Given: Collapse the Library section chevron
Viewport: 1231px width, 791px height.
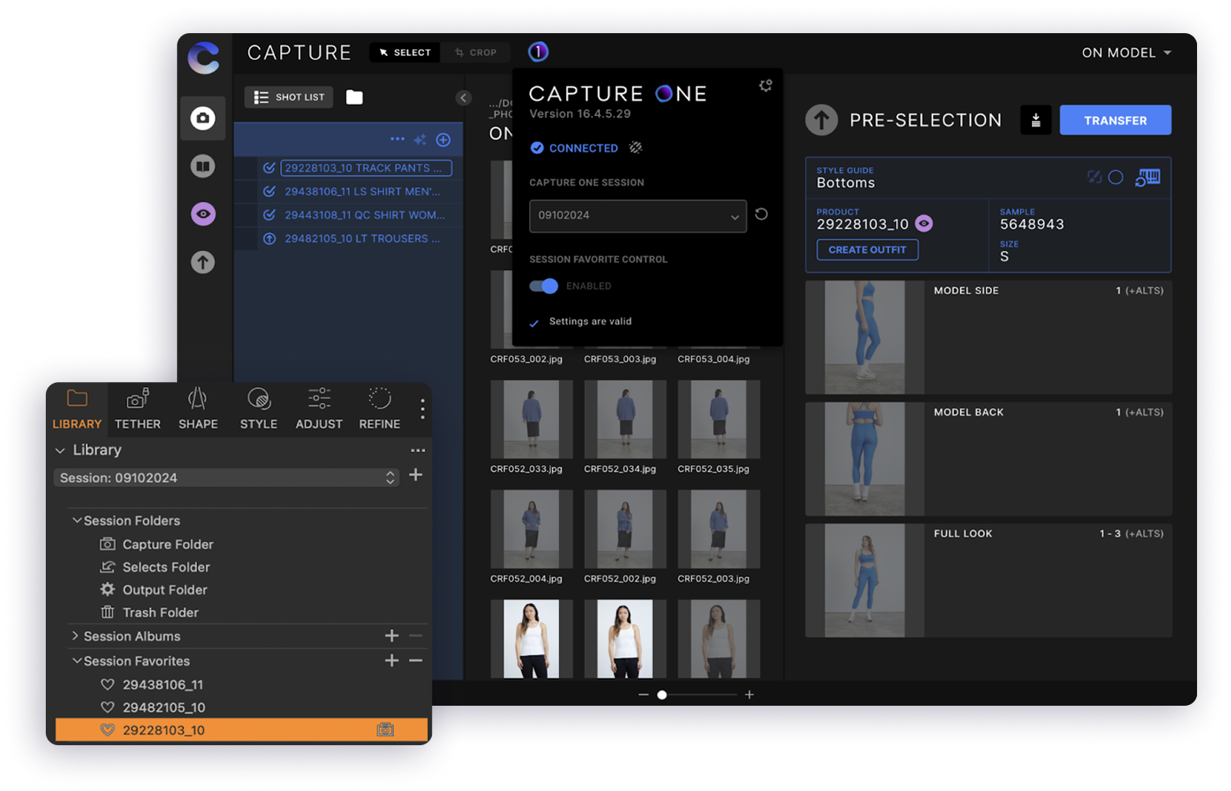Looking at the screenshot, I should 60,451.
